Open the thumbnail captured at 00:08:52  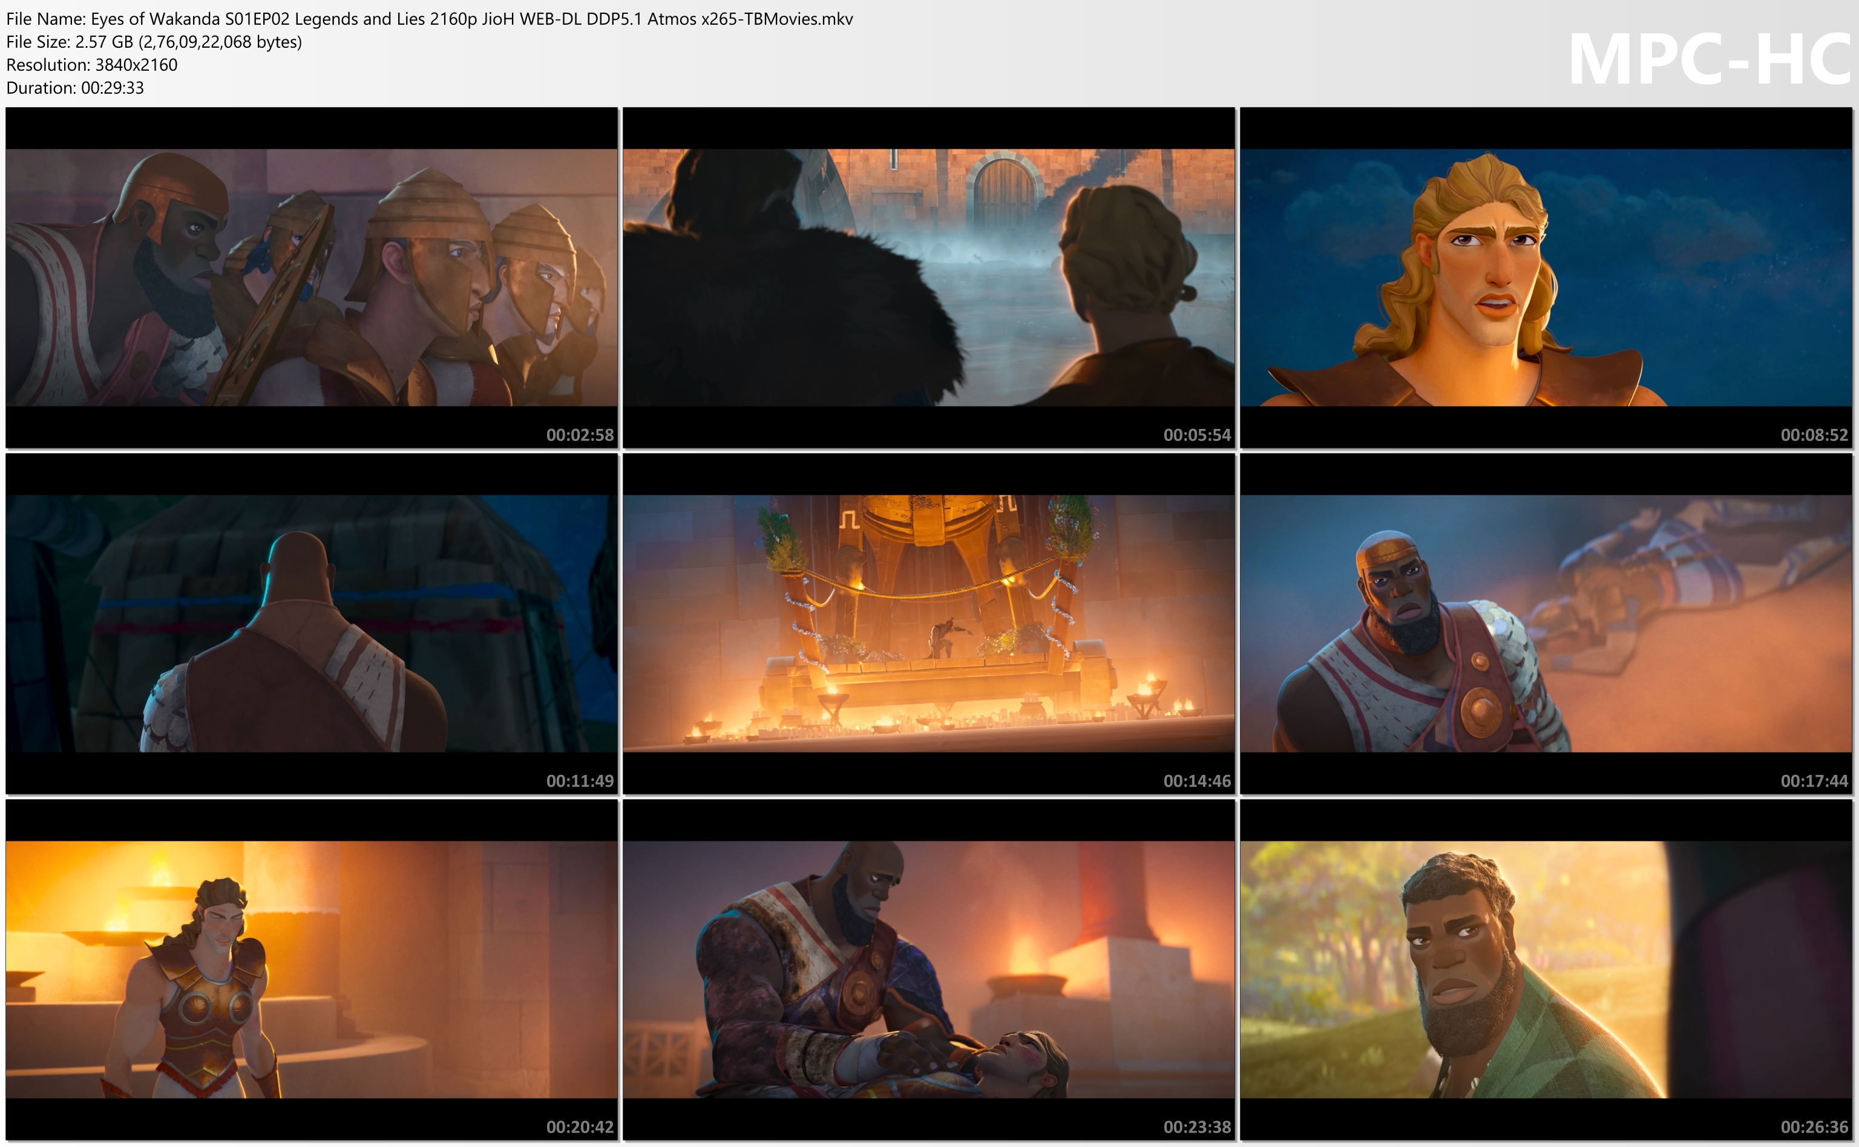tap(1546, 278)
